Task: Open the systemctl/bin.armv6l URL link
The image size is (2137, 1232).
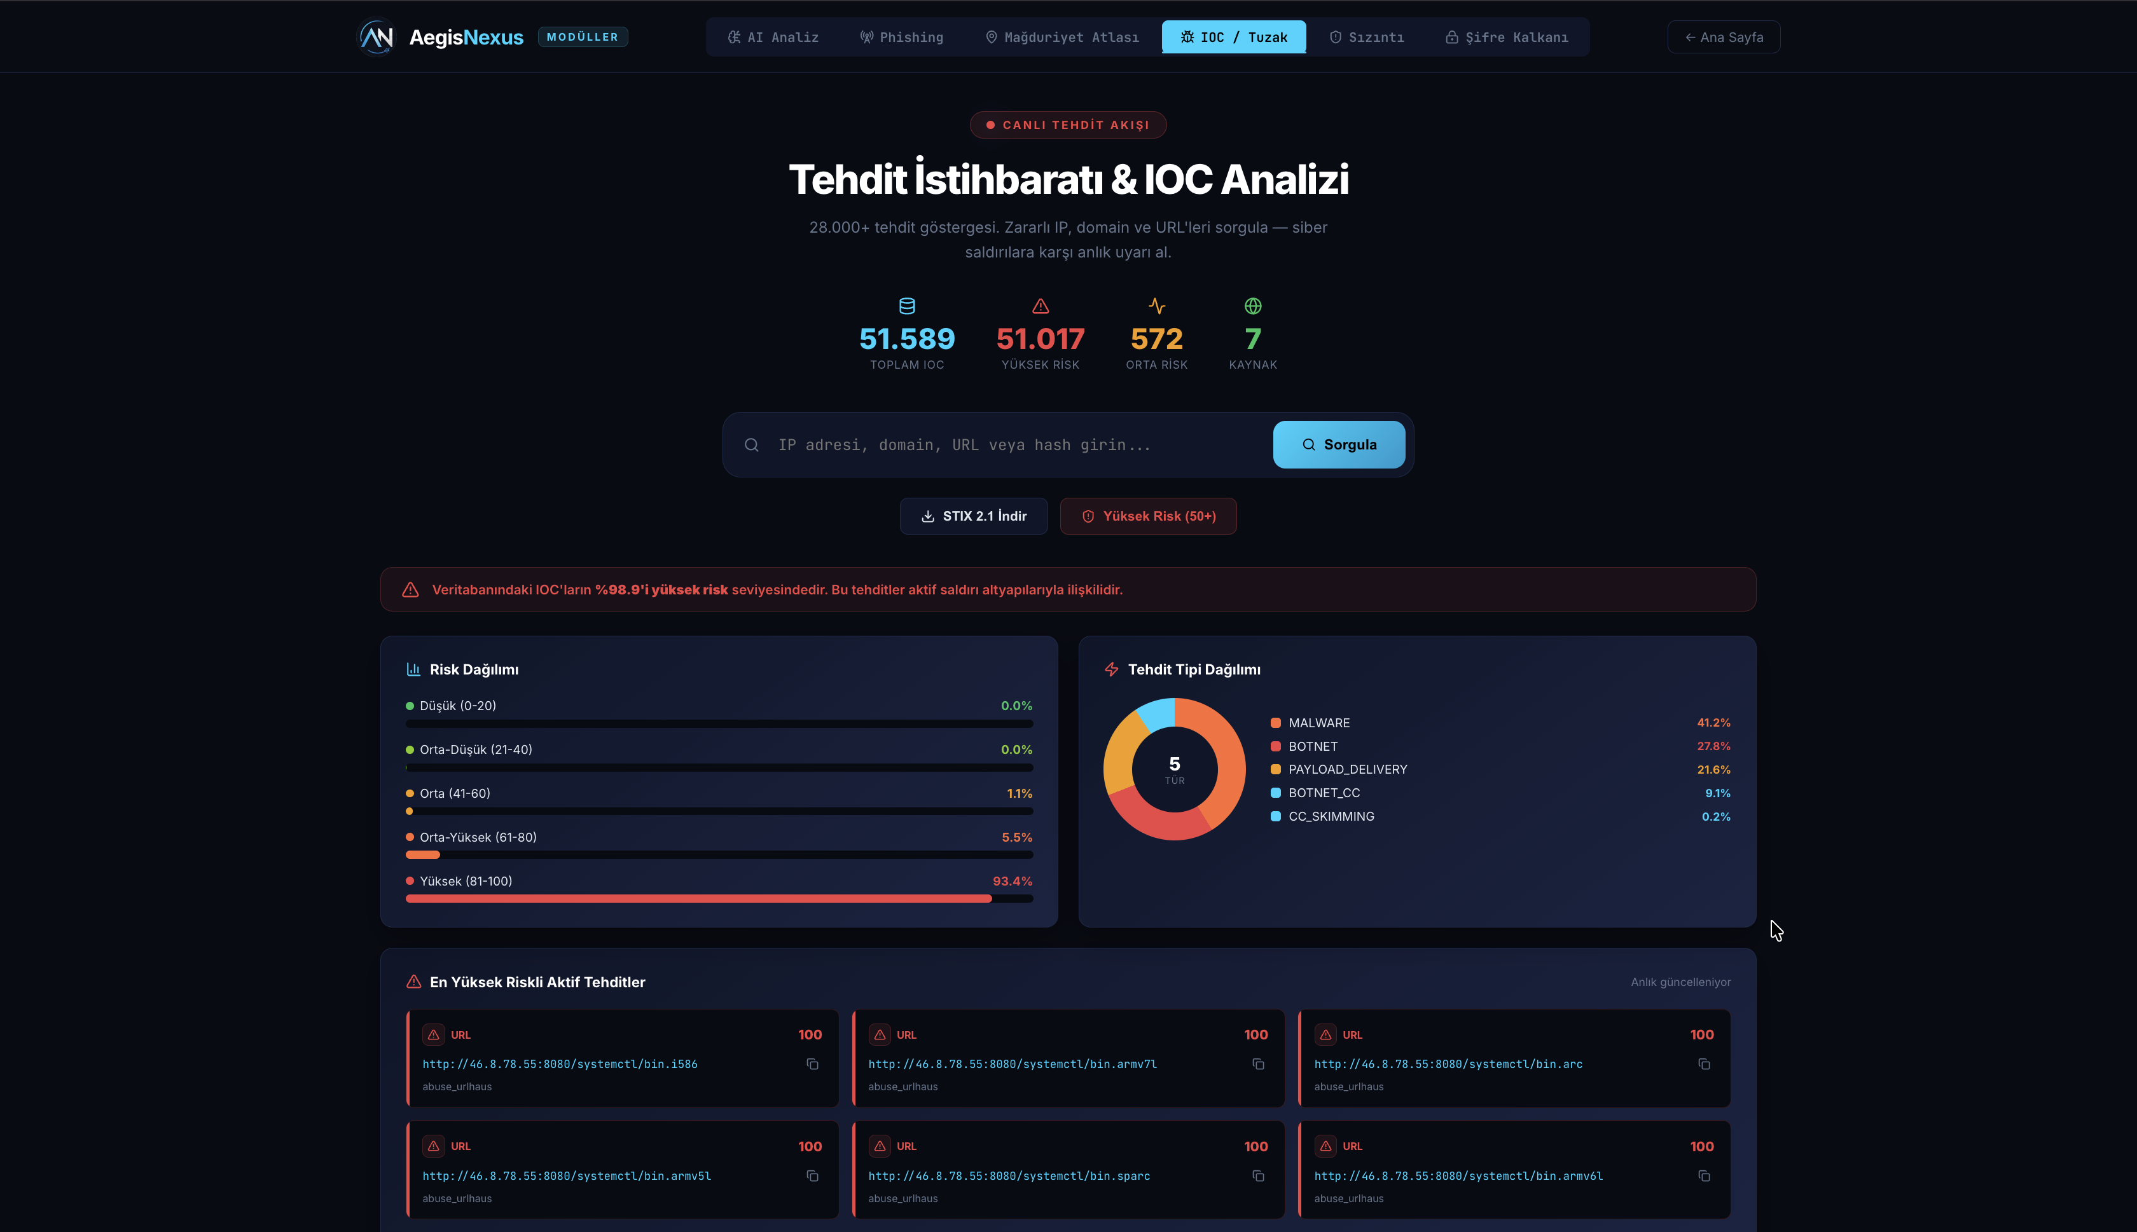Action: 1458,1176
